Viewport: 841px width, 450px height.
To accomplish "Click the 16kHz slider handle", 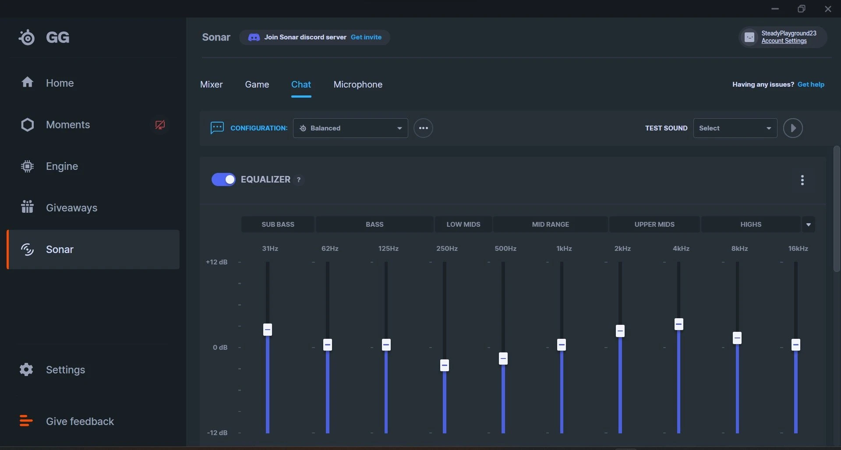I will click(x=796, y=345).
